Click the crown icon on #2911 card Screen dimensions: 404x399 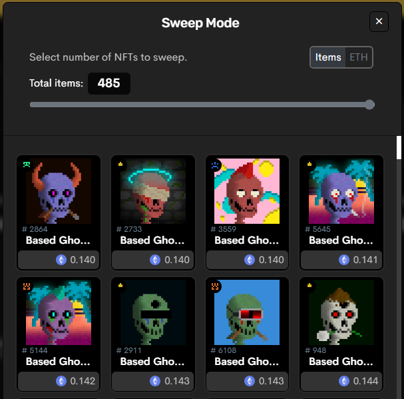point(120,285)
